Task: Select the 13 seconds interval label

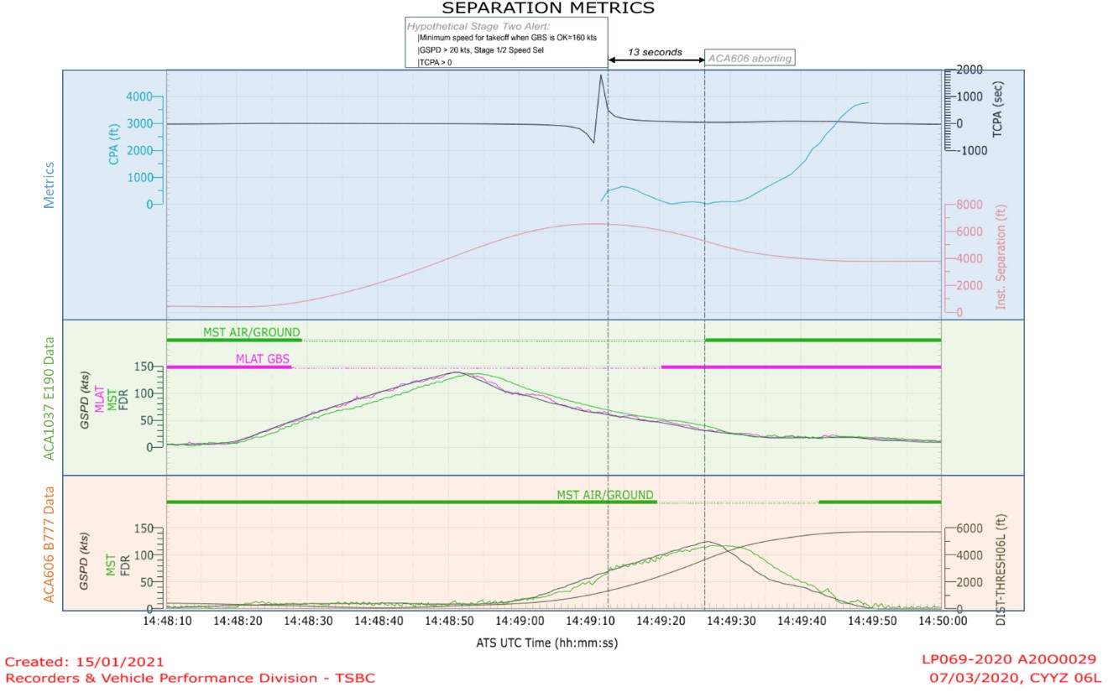Action: click(x=655, y=52)
